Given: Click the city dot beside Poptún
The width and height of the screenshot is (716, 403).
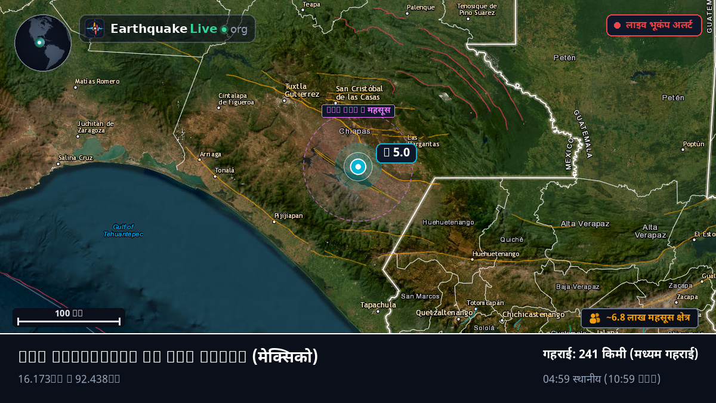Looking at the screenshot, I should 683,149.
